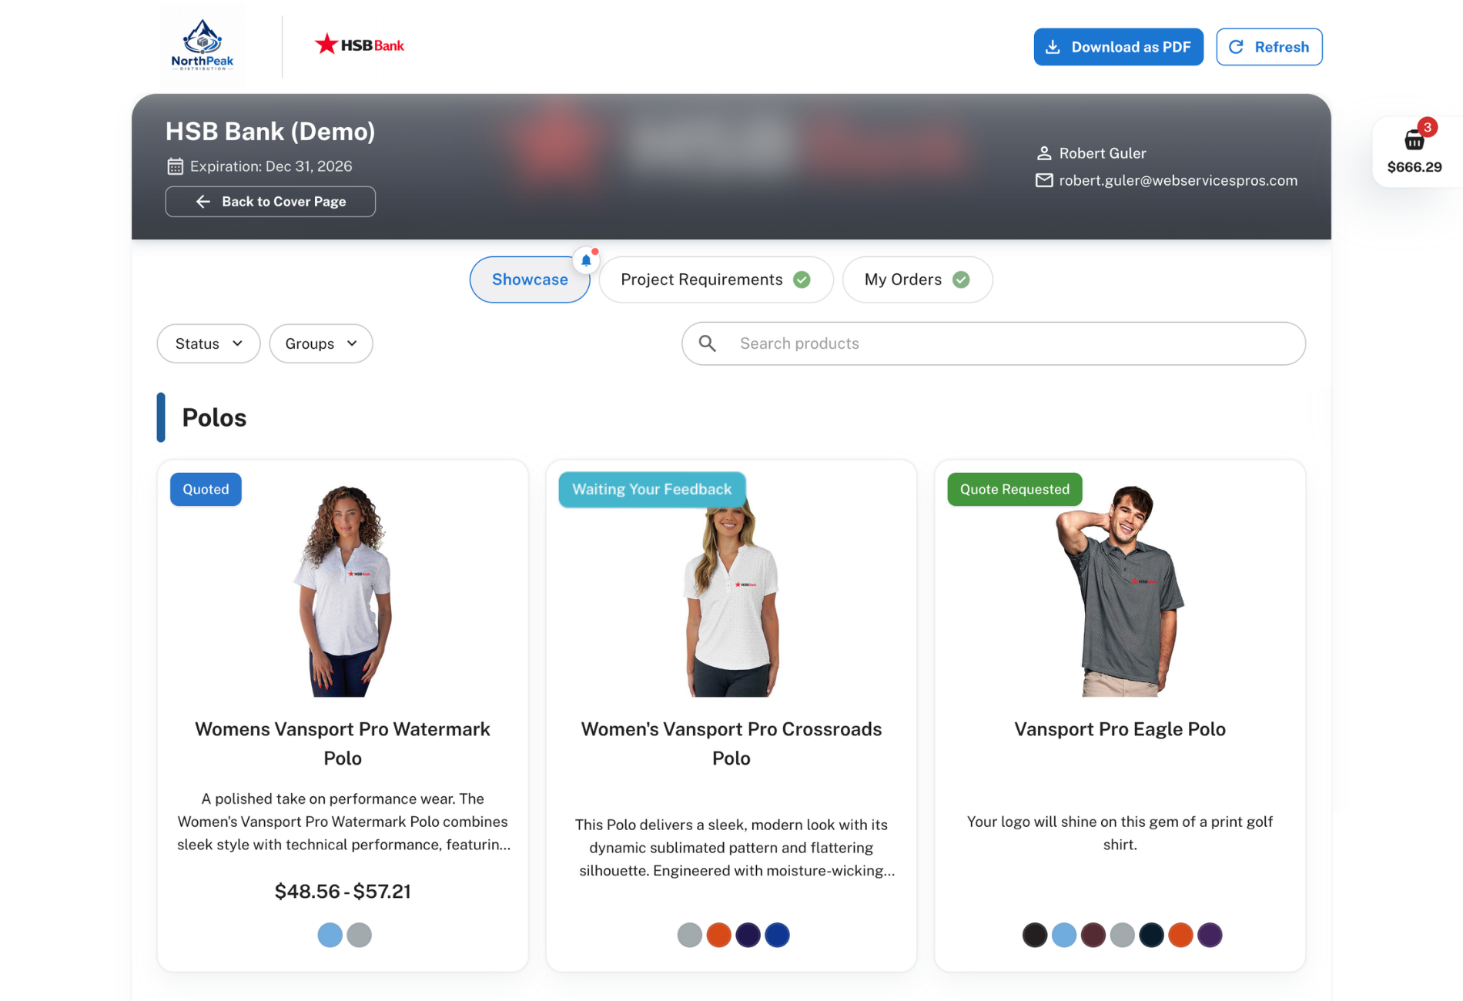Click the calendar icon beside the expiration date
This screenshot has width=1463, height=1001.
click(x=175, y=166)
